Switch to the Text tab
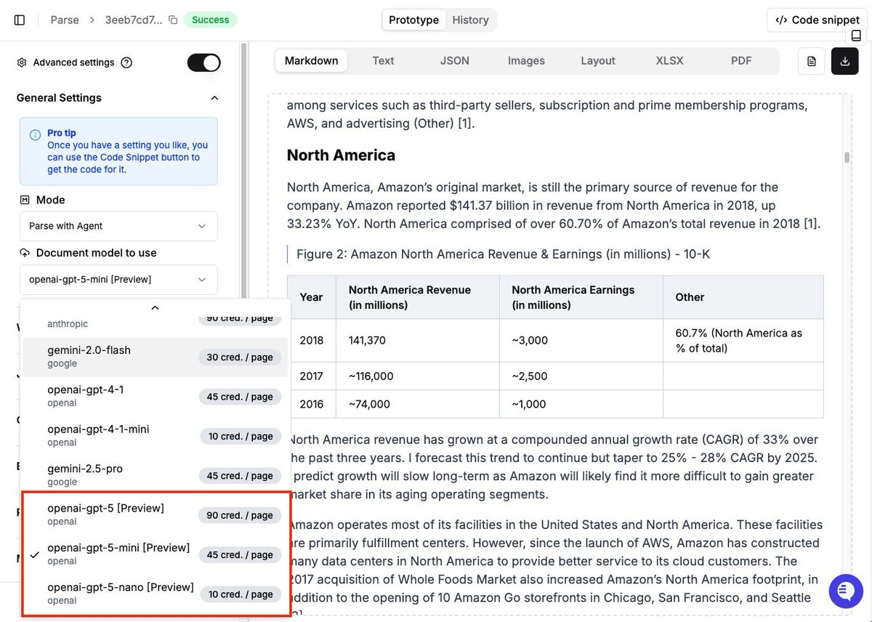Viewport: 872px width, 622px height. pyautogui.click(x=383, y=61)
